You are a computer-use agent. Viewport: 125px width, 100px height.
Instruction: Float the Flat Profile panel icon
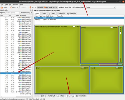point(31,10)
